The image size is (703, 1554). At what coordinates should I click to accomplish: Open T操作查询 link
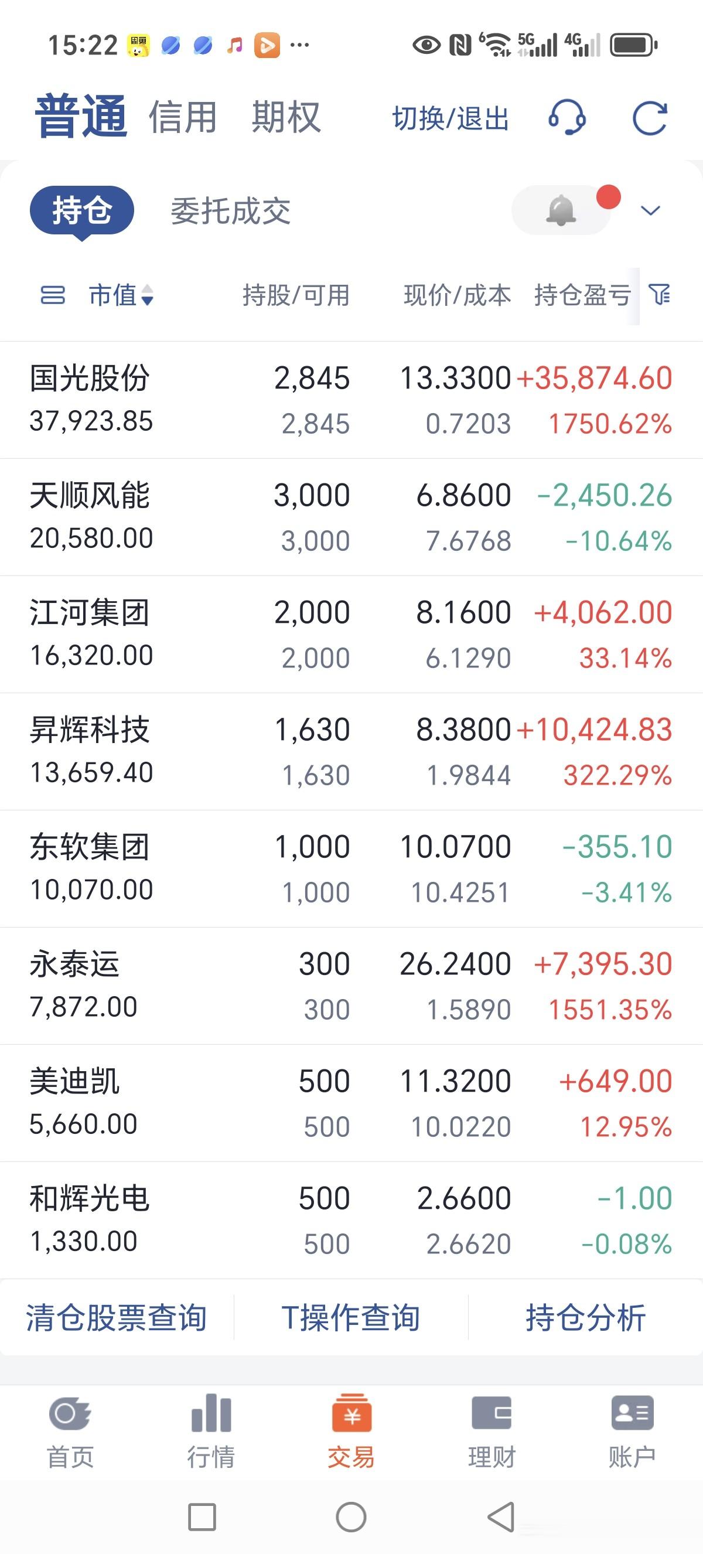(350, 1317)
